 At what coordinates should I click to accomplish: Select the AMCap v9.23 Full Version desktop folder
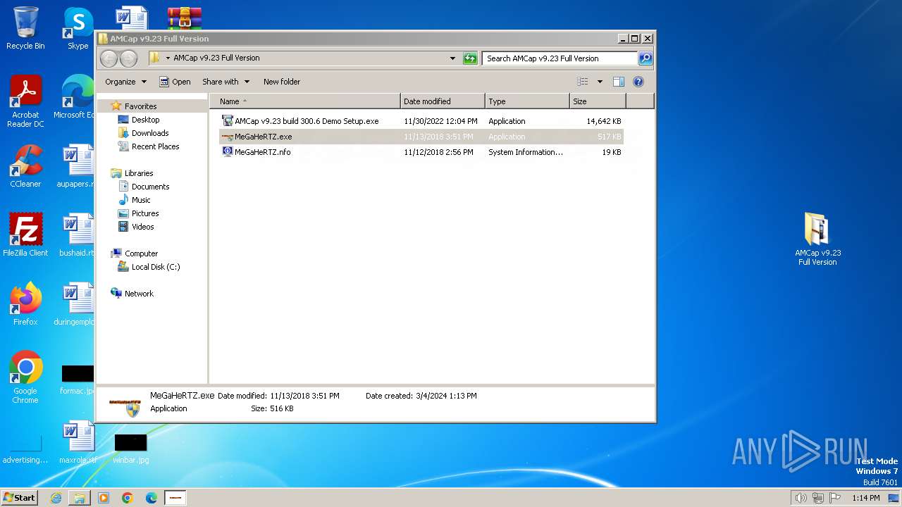[817, 239]
